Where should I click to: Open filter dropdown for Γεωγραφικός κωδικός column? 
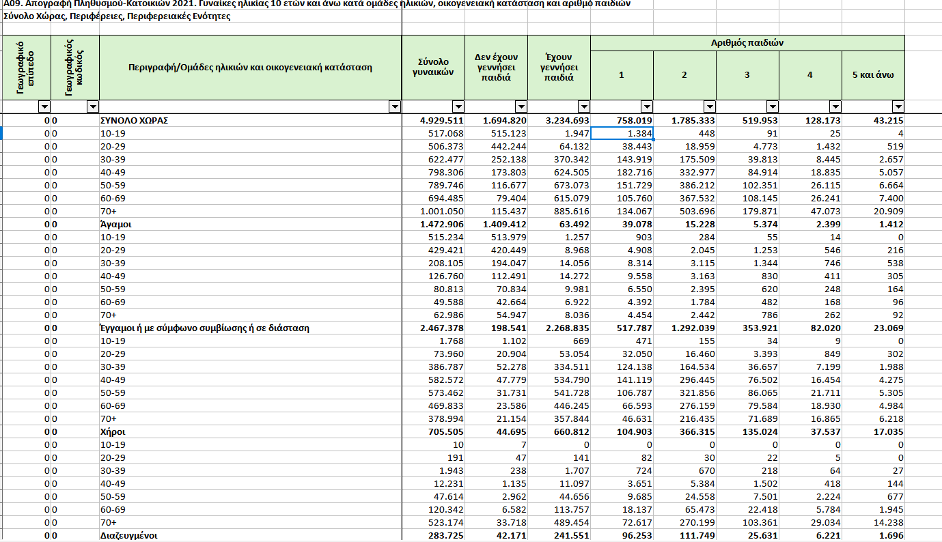[x=93, y=107]
